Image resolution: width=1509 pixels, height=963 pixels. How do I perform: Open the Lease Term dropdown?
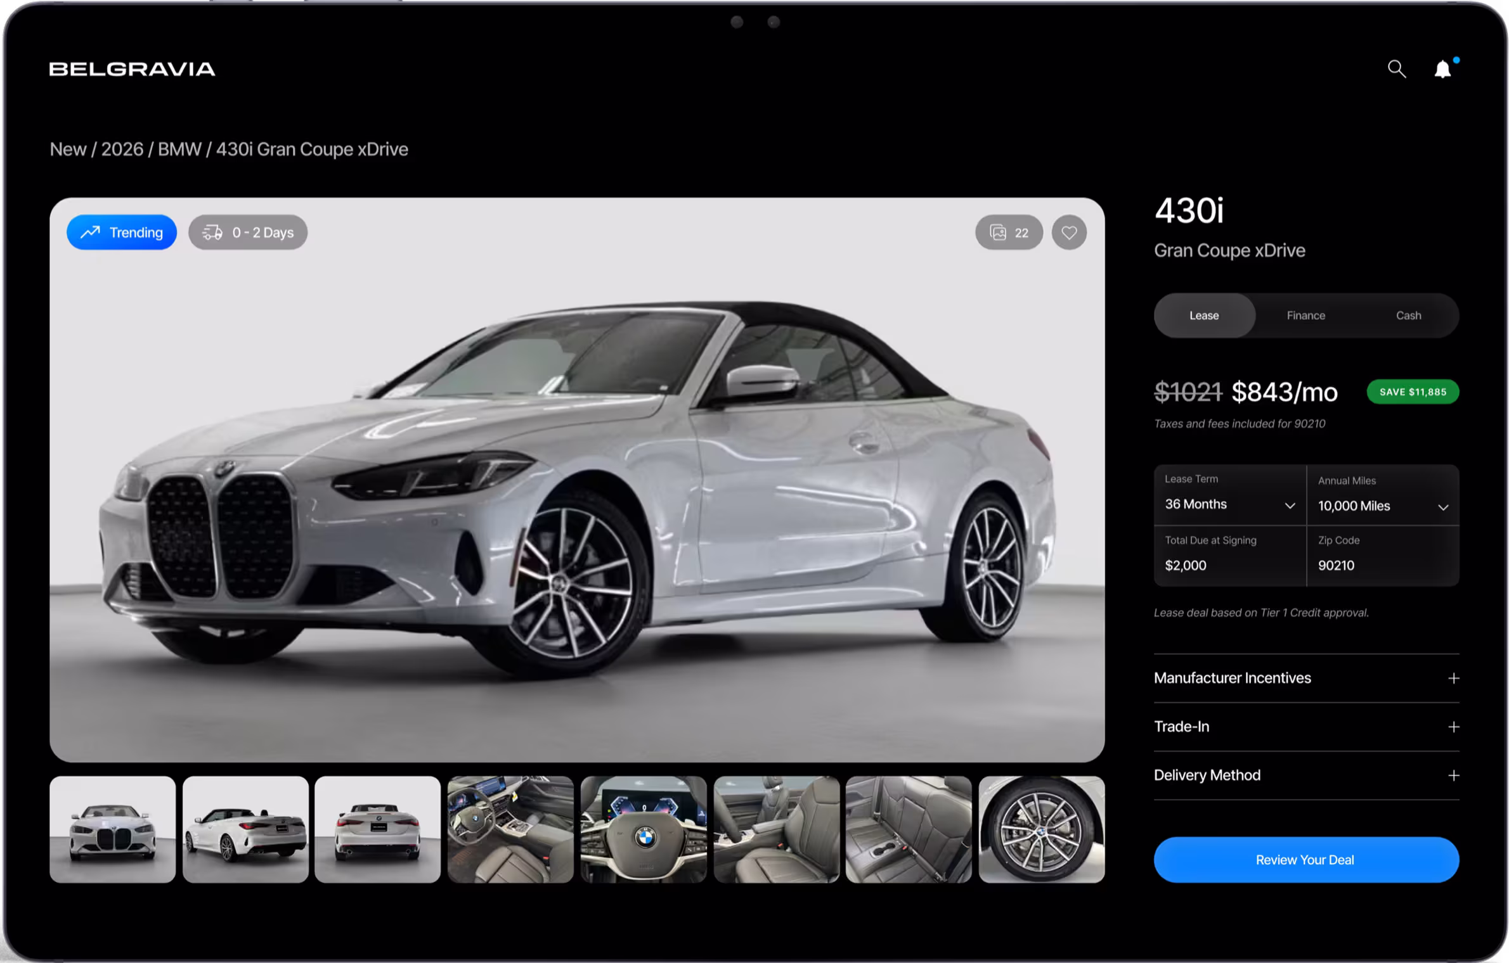coord(1230,495)
